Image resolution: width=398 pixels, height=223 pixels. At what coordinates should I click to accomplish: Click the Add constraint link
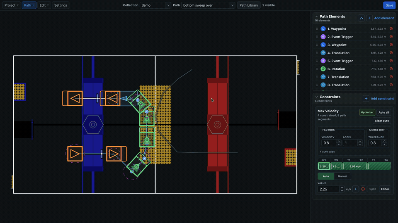[x=382, y=98]
